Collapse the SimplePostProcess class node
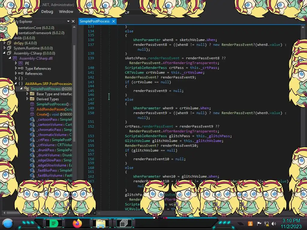This screenshot has height=230, width=307. (21, 89)
